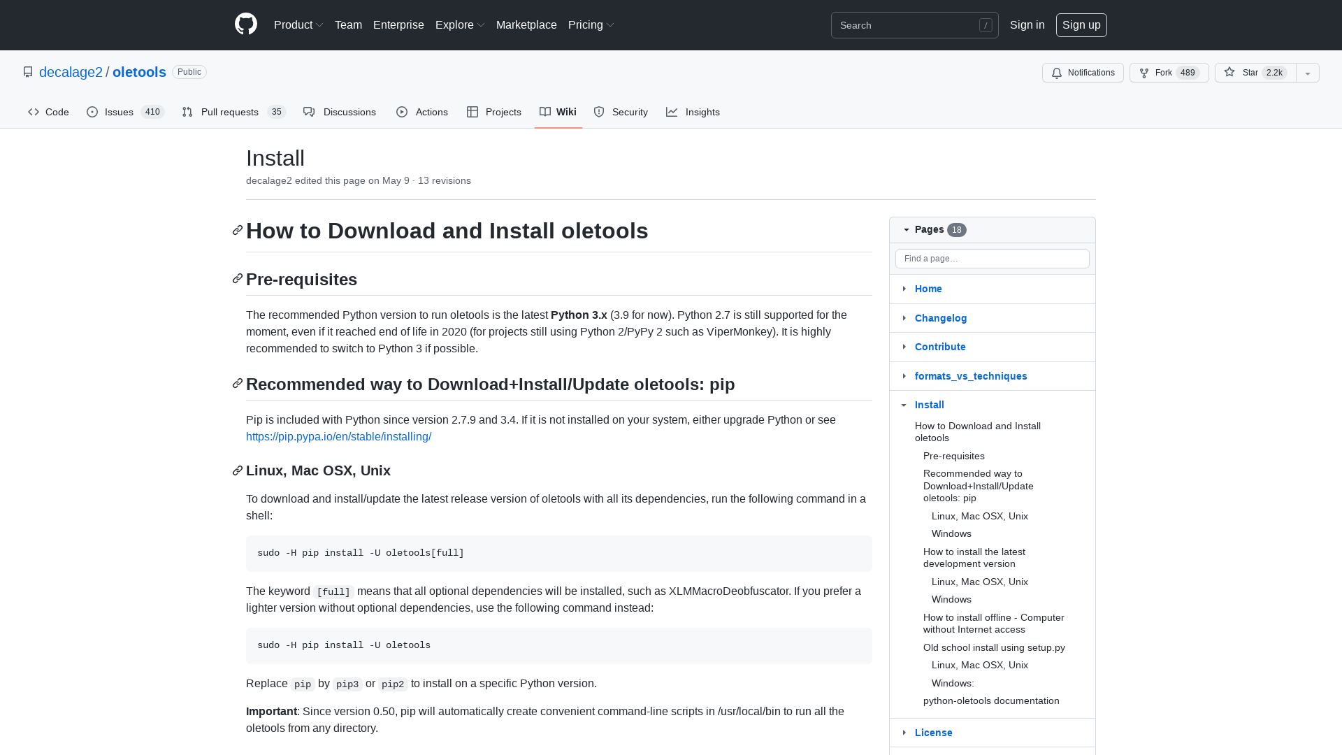
Task: Open the Pull requests tab
Action: (233, 112)
